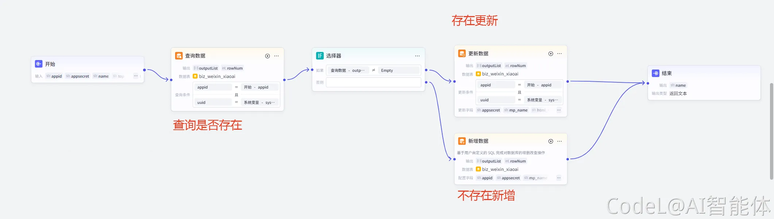774x219 pixels.
Task: Run the 查询数据 node with play icon
Action: coord(267,56)
